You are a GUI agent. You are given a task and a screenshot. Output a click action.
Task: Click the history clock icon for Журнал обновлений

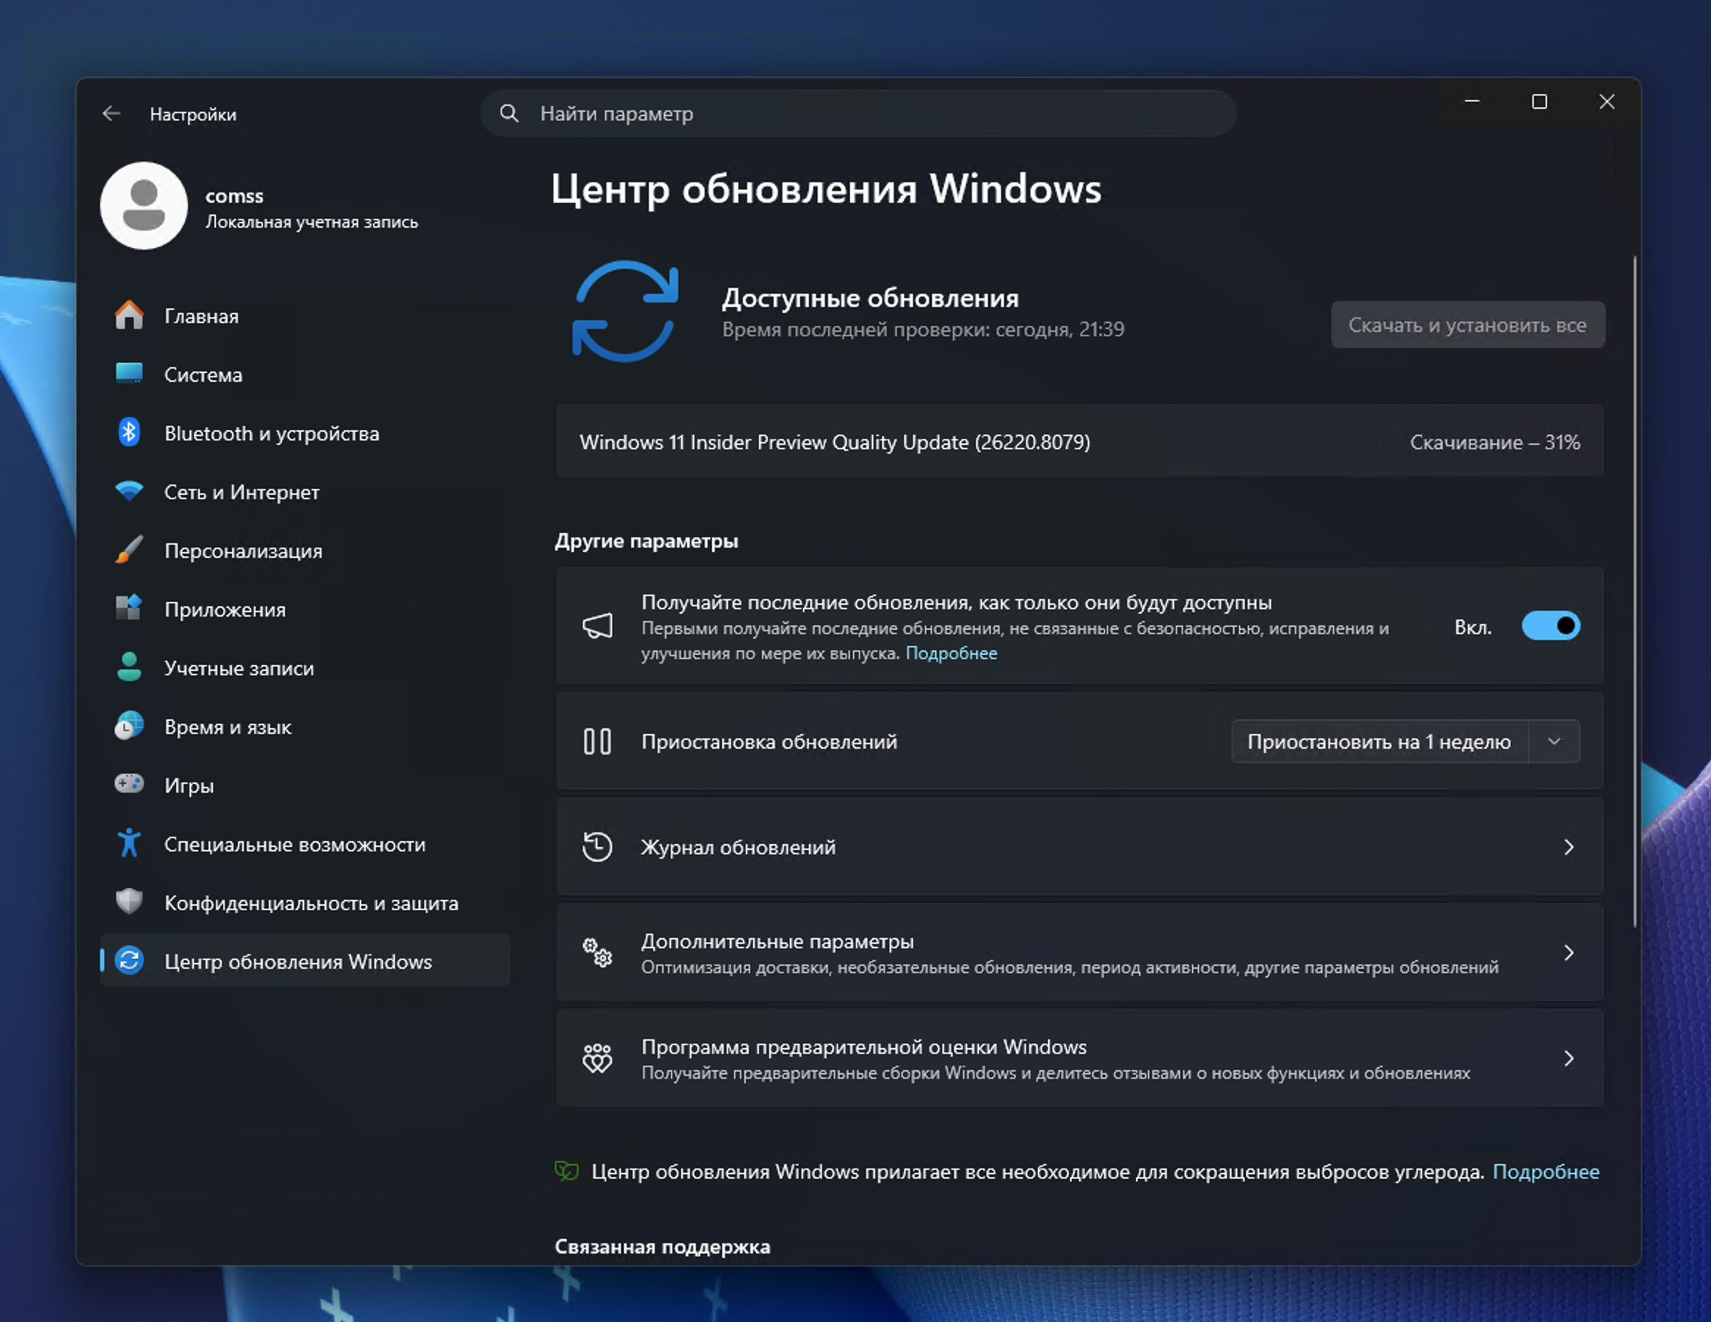click(x=597, y=847)
